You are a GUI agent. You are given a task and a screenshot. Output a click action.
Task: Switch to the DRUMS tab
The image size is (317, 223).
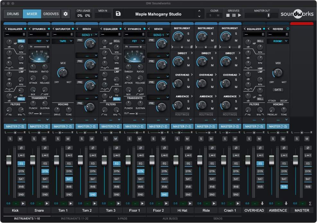click(13, 14)
